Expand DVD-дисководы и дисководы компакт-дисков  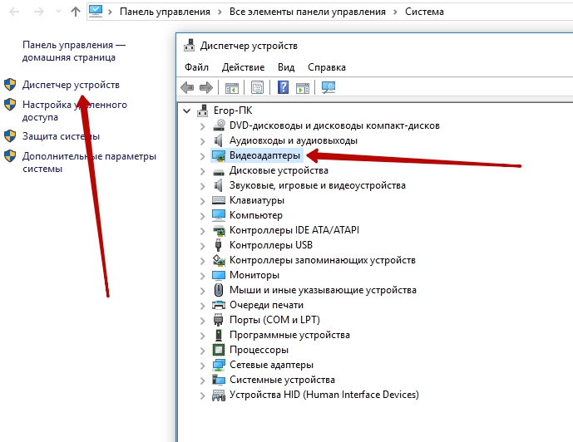(x=202, y=126)
